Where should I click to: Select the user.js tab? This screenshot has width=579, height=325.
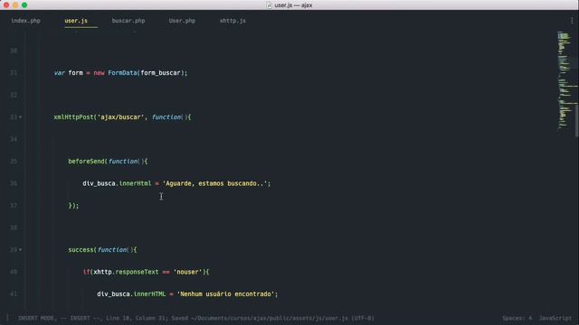tap(76, 21)
